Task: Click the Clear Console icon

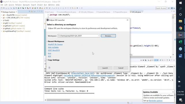Action: point(148,60)
